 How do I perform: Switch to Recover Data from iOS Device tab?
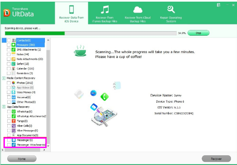[x=71, y=13]
